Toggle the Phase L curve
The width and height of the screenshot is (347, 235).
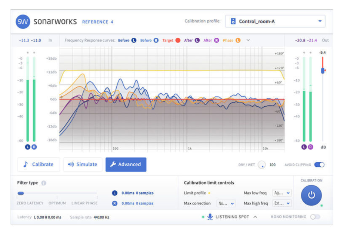tap(238, 40)
